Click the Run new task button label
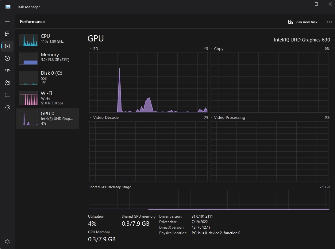 [306, 22]
